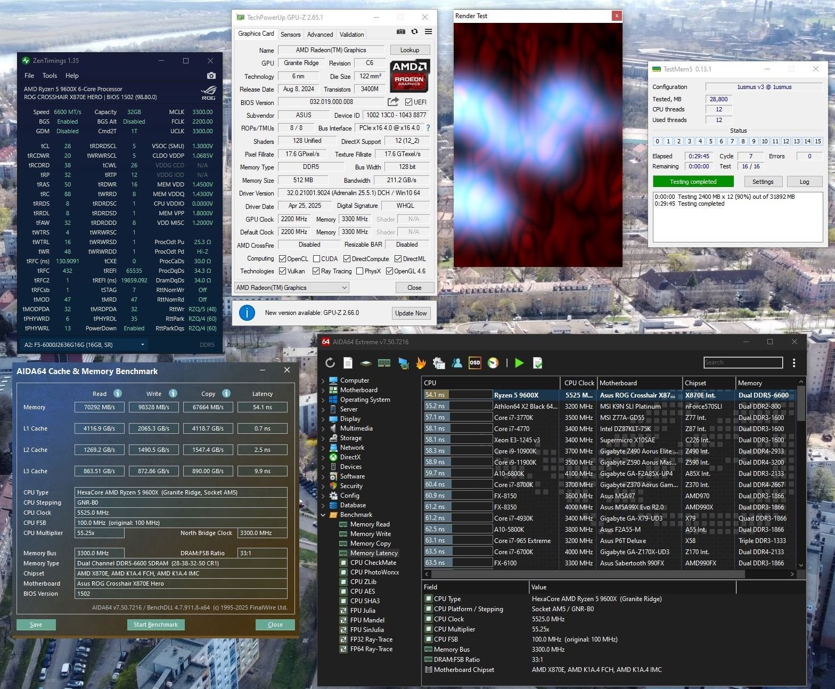Switch to the GPU-Z Validation tab
Screen dimensions: 835x689
tap(351, 35)
